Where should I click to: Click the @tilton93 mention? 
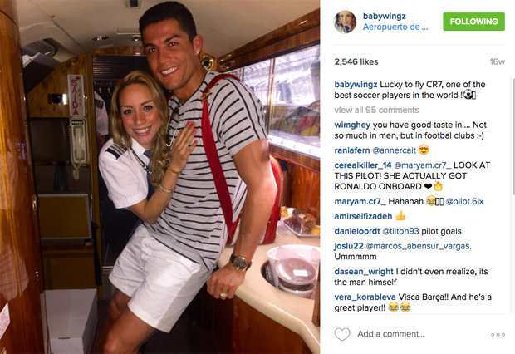click(x=400, y=231)
